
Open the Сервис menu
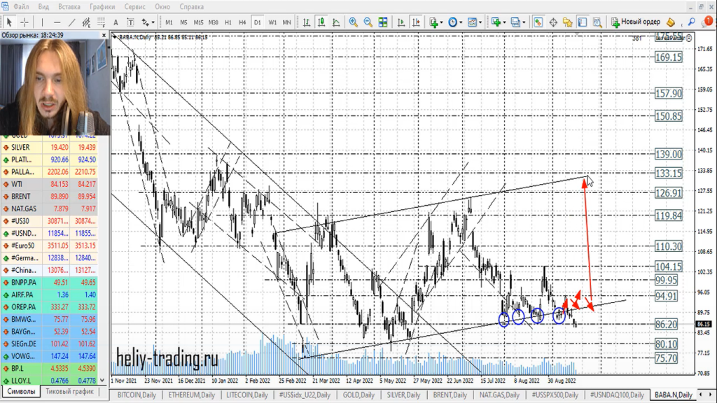click(135, 6)
